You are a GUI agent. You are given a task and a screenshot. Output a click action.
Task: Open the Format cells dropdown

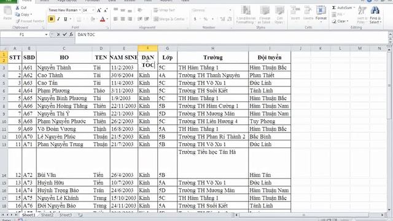[321, 15]
